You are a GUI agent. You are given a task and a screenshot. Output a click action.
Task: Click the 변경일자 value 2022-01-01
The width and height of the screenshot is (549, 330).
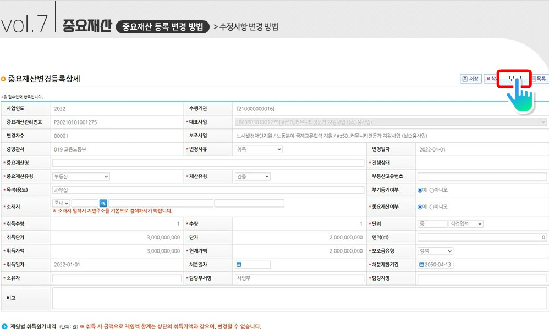tap(432, 149)
